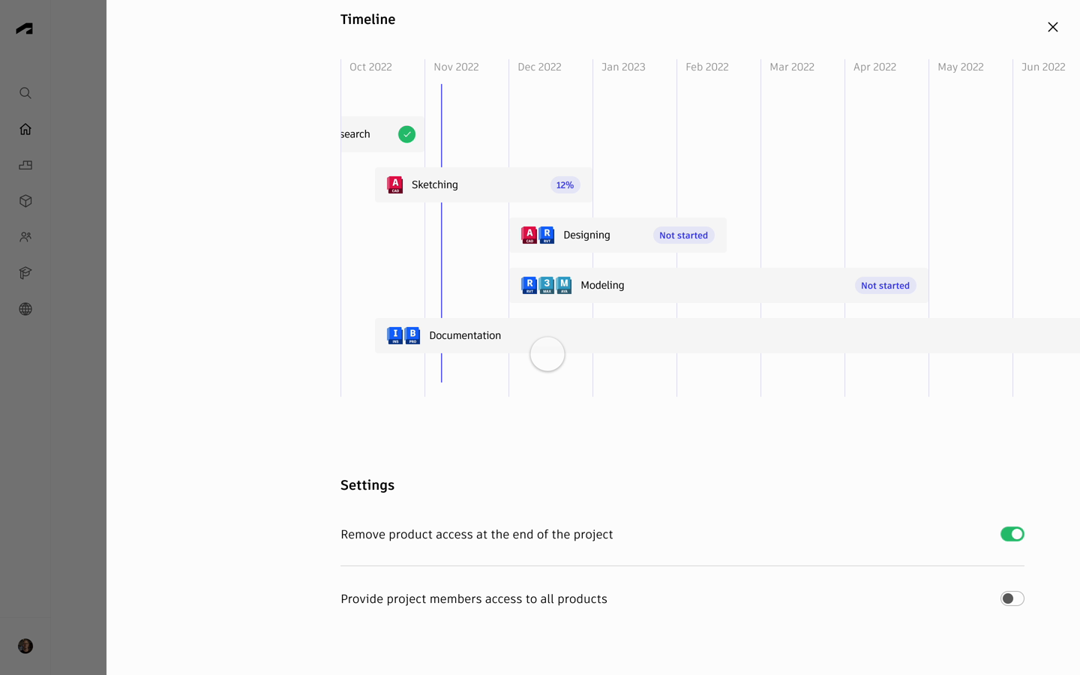Click the May 2022 month header
This screenshot has width=1080, height=675.
(961, 67)
